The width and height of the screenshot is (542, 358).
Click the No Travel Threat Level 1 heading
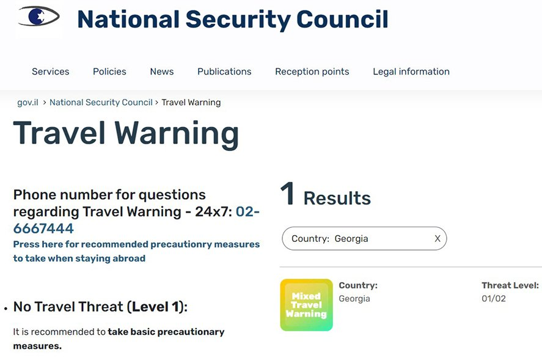pyautogui.click(x=100, y=307)
